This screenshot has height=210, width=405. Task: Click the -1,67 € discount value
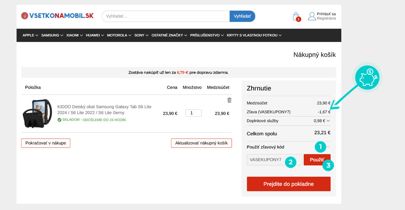[324, 112]
